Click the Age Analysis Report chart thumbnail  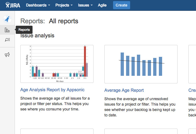(x=57, y=64)
